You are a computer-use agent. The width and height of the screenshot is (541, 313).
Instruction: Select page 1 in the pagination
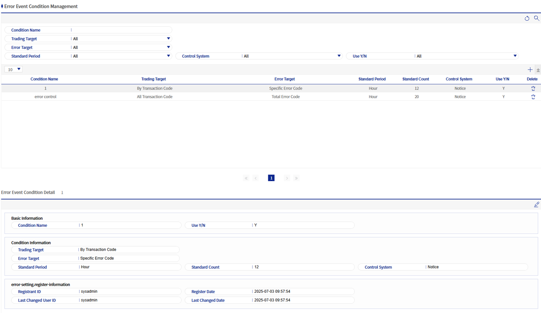pos(271,178)
